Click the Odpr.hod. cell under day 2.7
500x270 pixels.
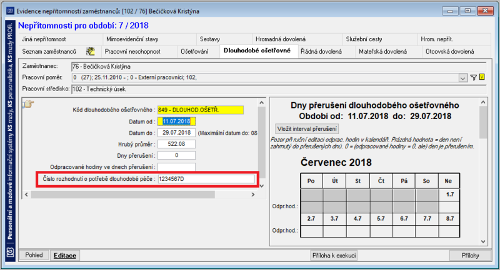click(x=311, y=231)
